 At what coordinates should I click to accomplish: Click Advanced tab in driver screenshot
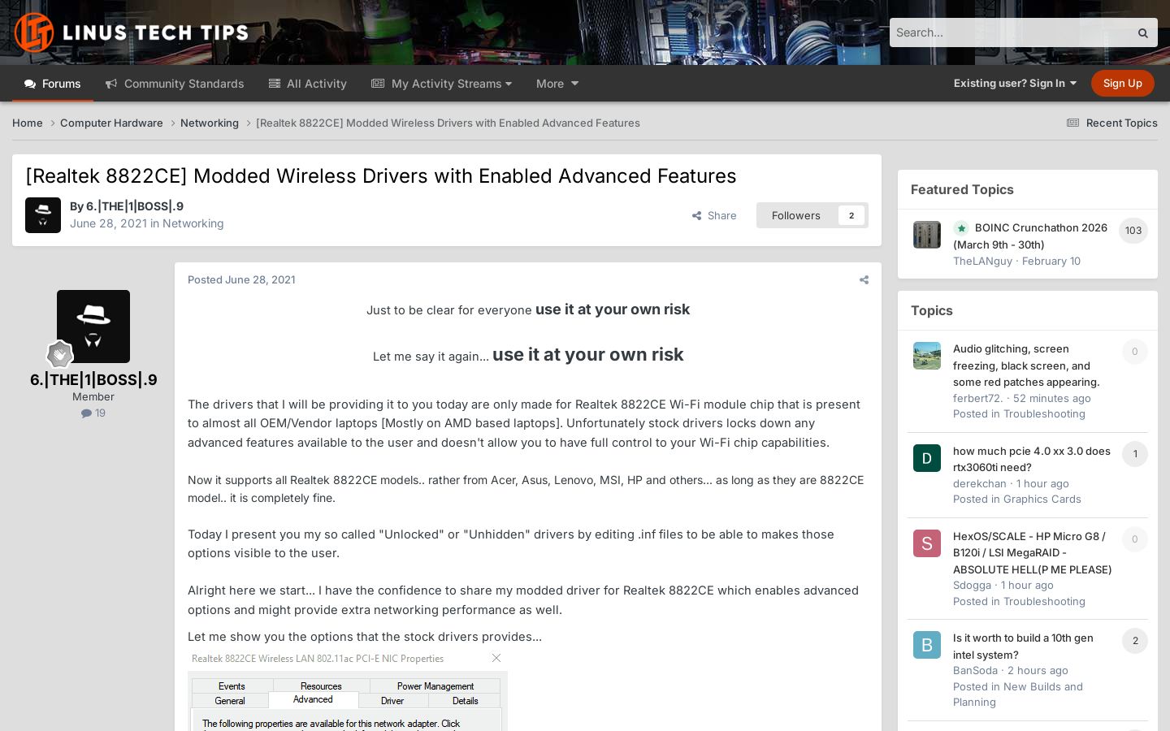(x=313, y=699)
